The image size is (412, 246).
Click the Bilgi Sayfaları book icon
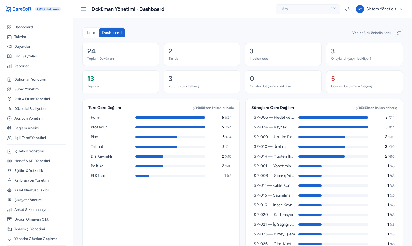pos(9,56)
